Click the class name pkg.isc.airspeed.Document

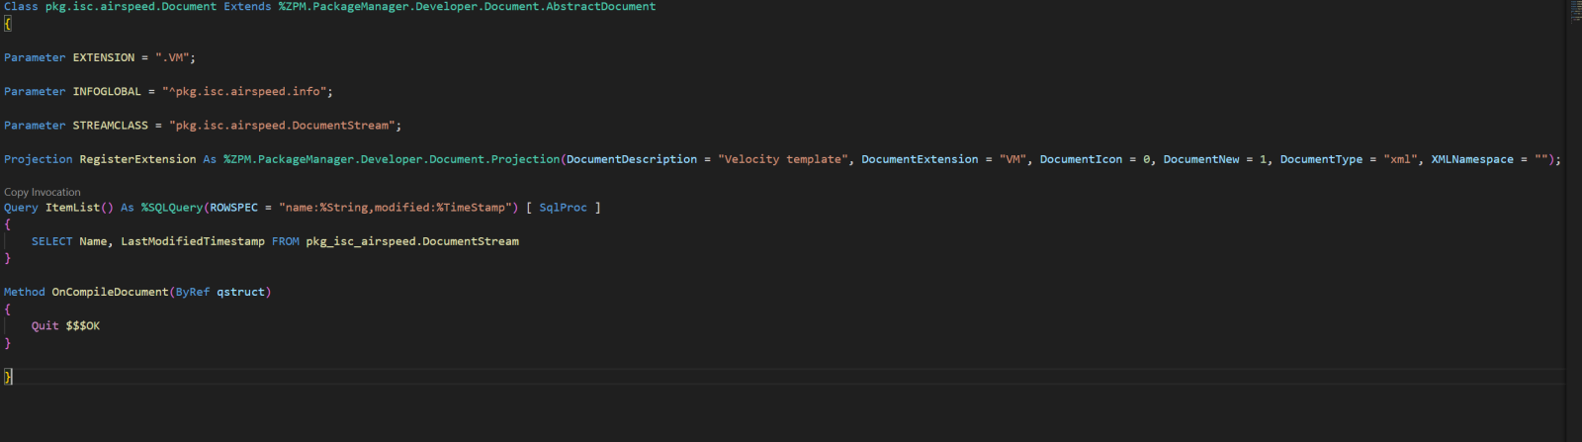click(131, 6)
